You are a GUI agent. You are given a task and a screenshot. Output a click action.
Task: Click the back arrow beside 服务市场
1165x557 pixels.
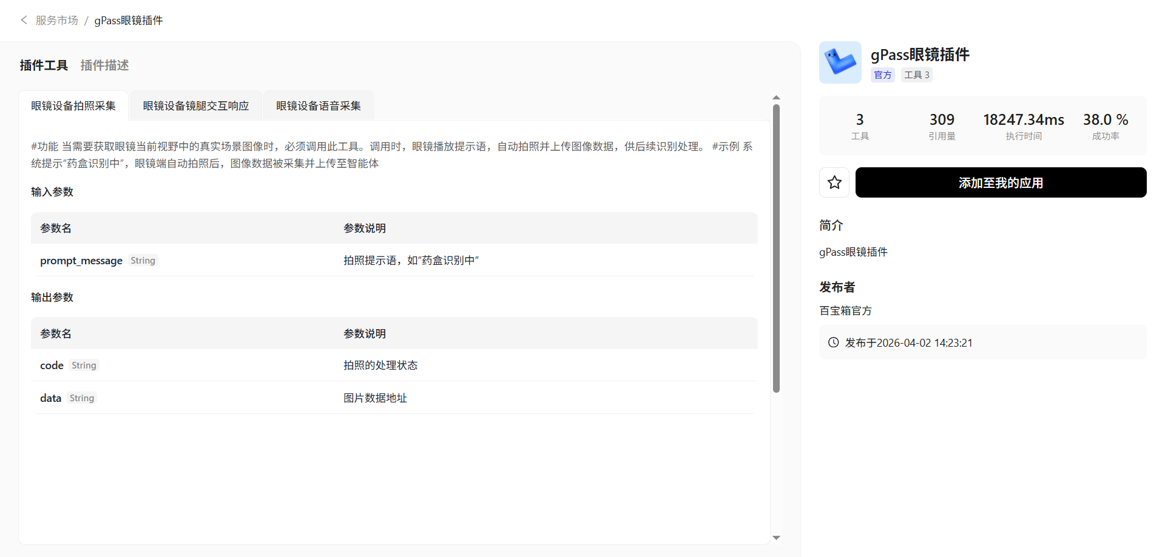(x=24, y=20)
